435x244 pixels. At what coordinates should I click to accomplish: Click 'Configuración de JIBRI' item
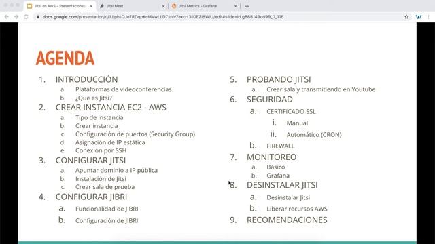click(x=107, y=220)
